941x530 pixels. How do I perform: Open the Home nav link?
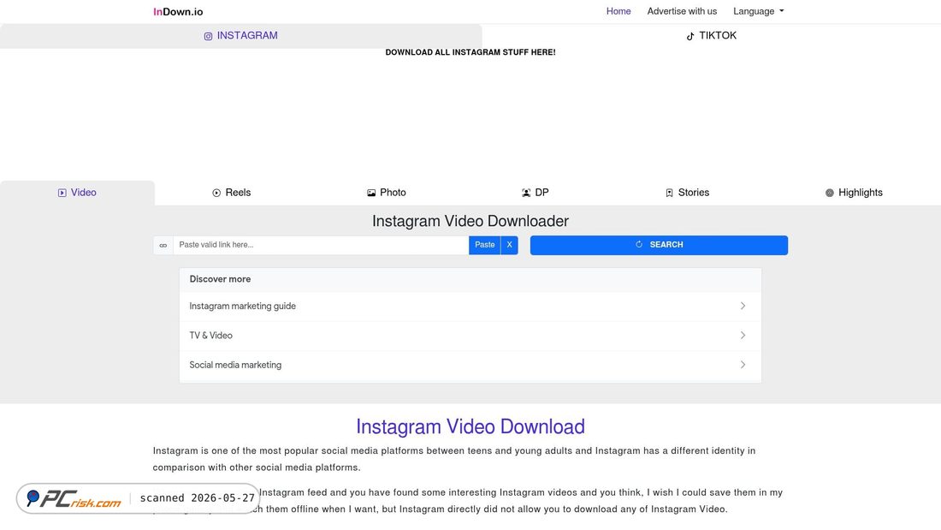pos(618,11)
